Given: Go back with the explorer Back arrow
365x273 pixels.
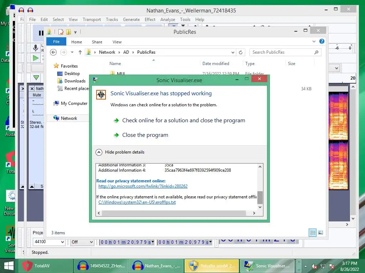Looking at the screenshot, I should point(53,52).
